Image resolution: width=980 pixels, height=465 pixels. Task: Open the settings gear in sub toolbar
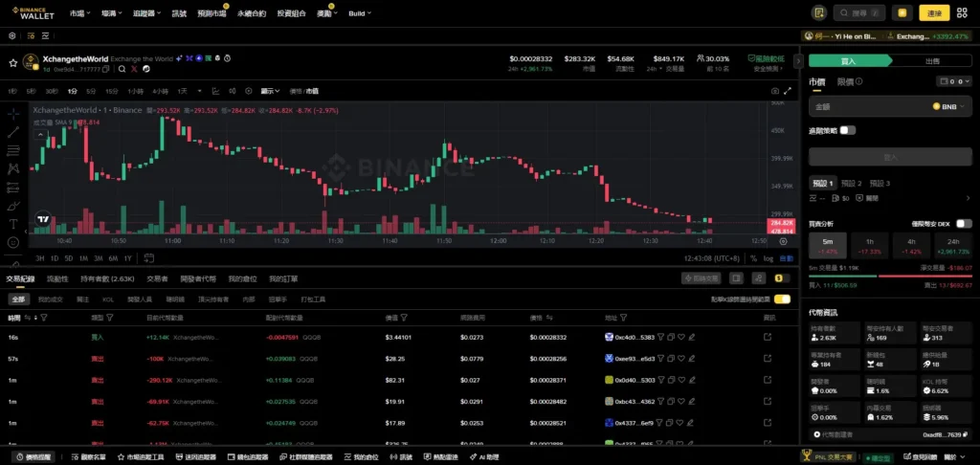11,35
